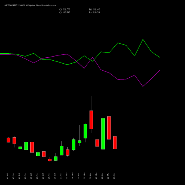Click the 02 Mar date label

[67, 176]
